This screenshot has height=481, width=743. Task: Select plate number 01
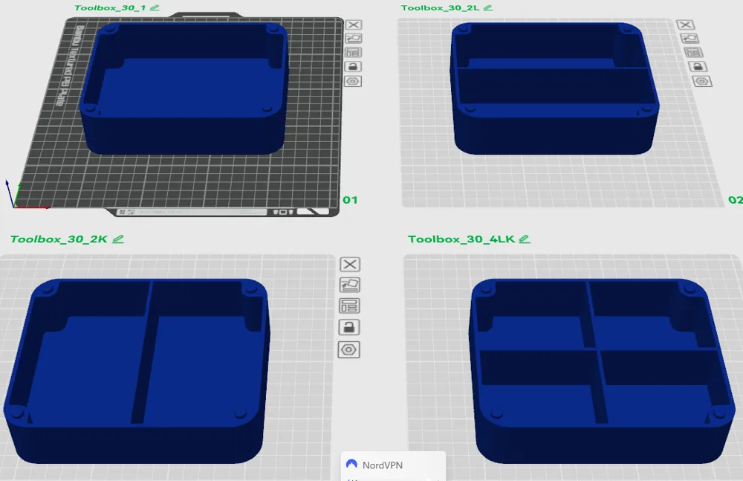350,199
